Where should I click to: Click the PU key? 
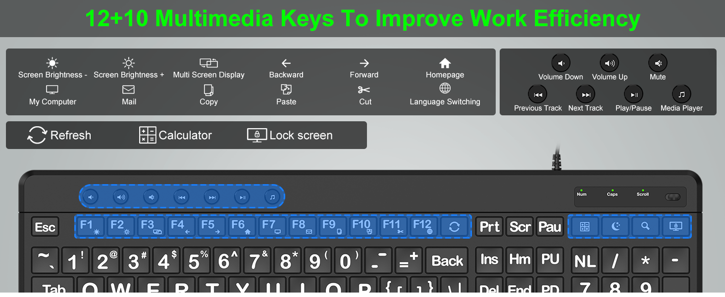(550, 260)
